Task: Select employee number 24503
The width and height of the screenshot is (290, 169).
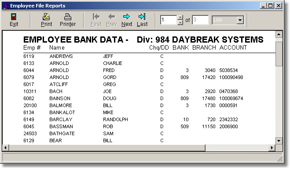Action: click(30, 133)
